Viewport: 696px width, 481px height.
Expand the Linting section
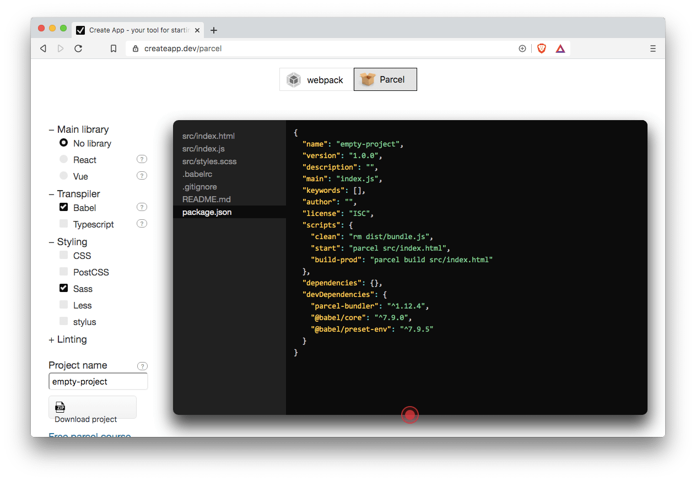pyautogui.click(x=50, y=339)
